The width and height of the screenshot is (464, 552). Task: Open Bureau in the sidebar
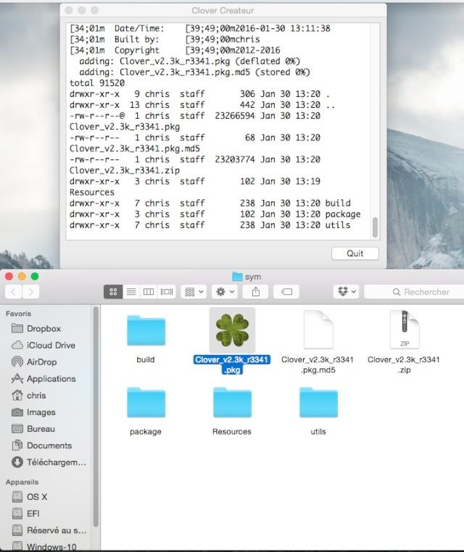click(x=41, y=429)
